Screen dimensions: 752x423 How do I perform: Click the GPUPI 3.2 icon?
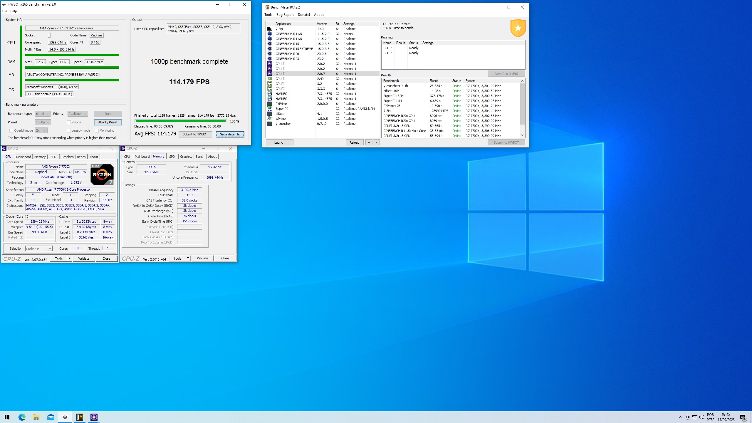click(269, 84)
